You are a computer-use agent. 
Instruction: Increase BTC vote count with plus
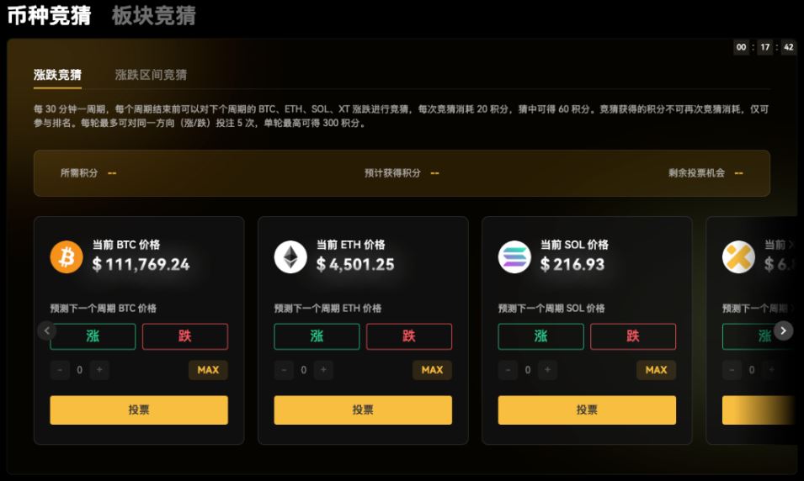click(99, 370)
